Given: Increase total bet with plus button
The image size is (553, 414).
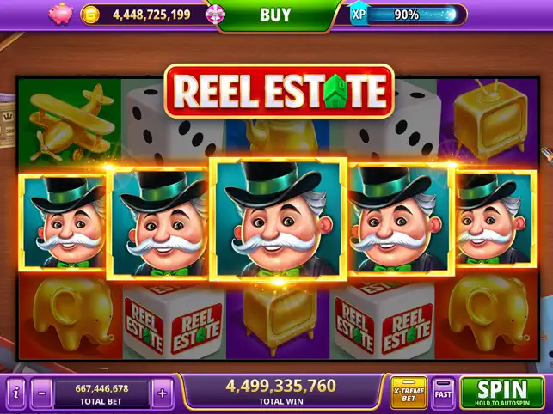Looking at the screenshot, I should [x=162, y=393].
